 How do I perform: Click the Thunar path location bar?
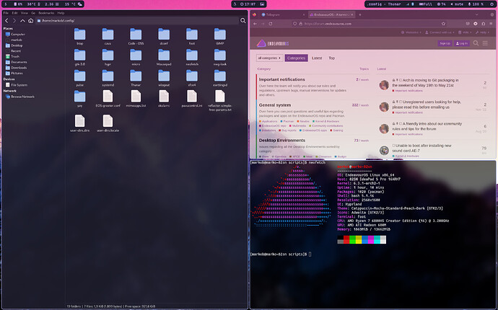136,21
